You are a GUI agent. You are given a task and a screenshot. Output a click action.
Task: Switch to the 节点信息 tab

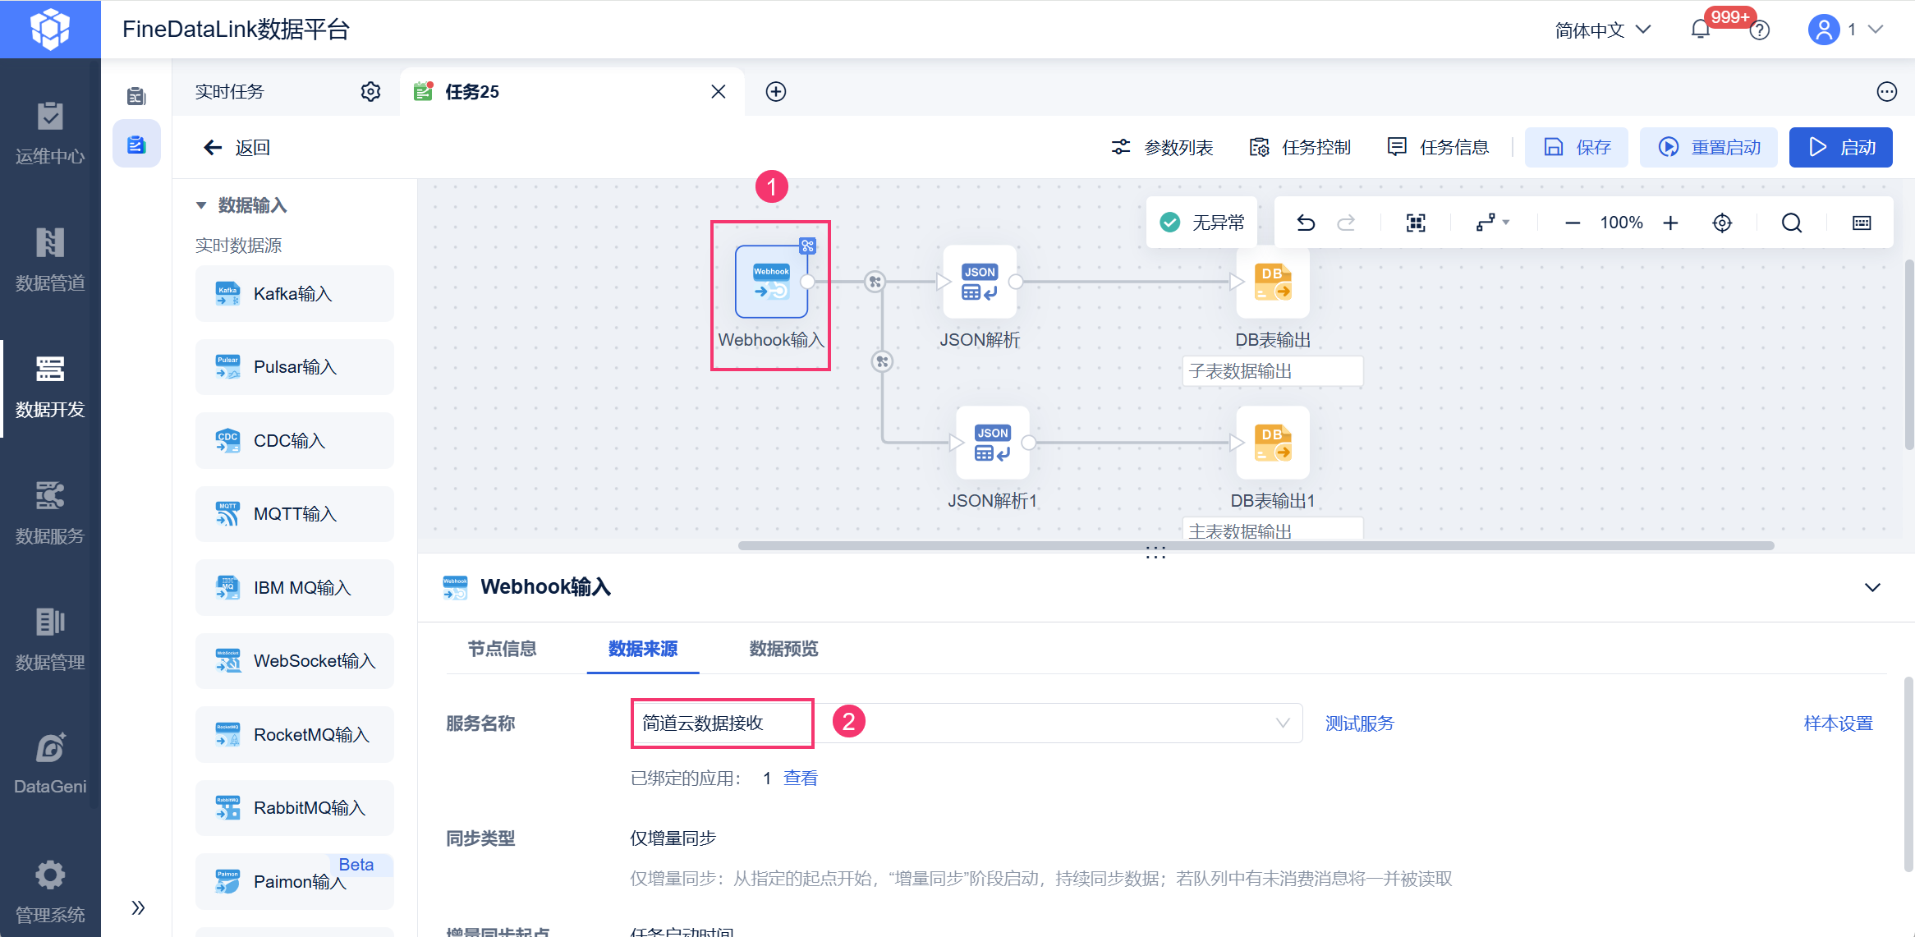click(x=502, y=649)
